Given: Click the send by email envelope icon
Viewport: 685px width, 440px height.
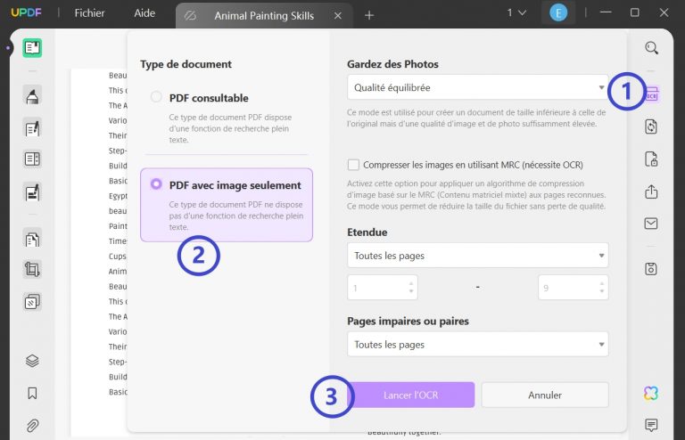Looking at the screenshot, I should [652, 224].
